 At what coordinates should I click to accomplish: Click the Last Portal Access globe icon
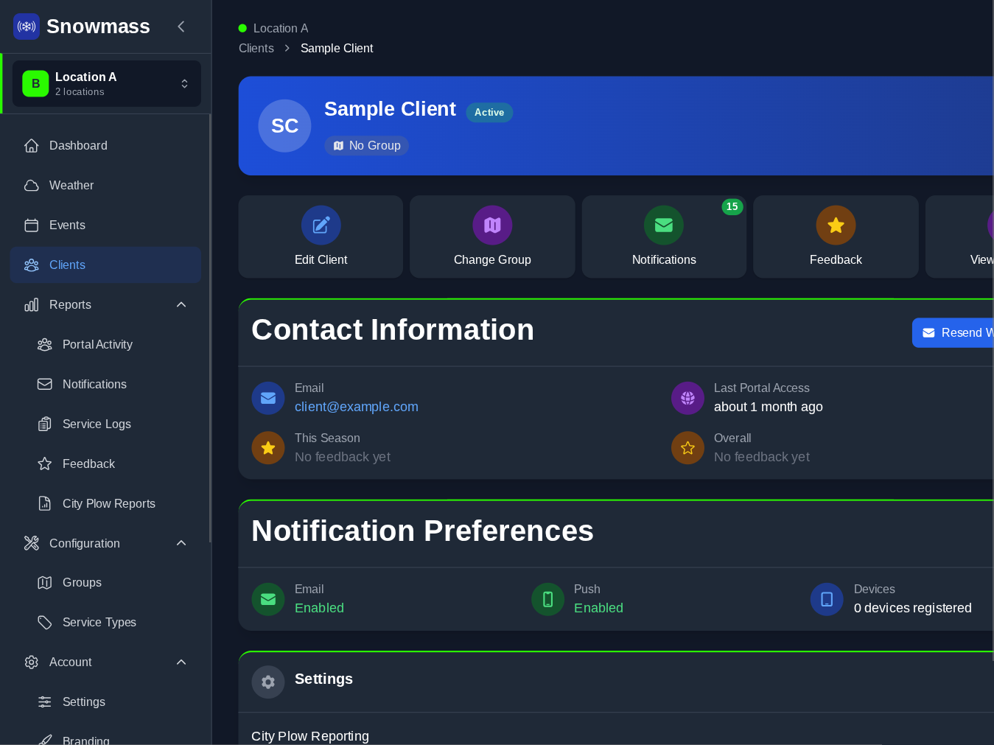pyautogui.click(x=687, y=398)
